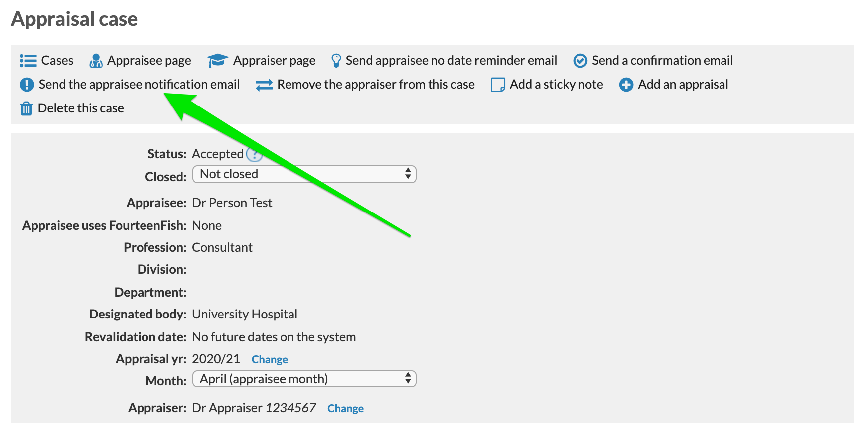Click the lightbulb reminder email icon
The height and width of the screenshot is (423, 866).
pos(336,61)
